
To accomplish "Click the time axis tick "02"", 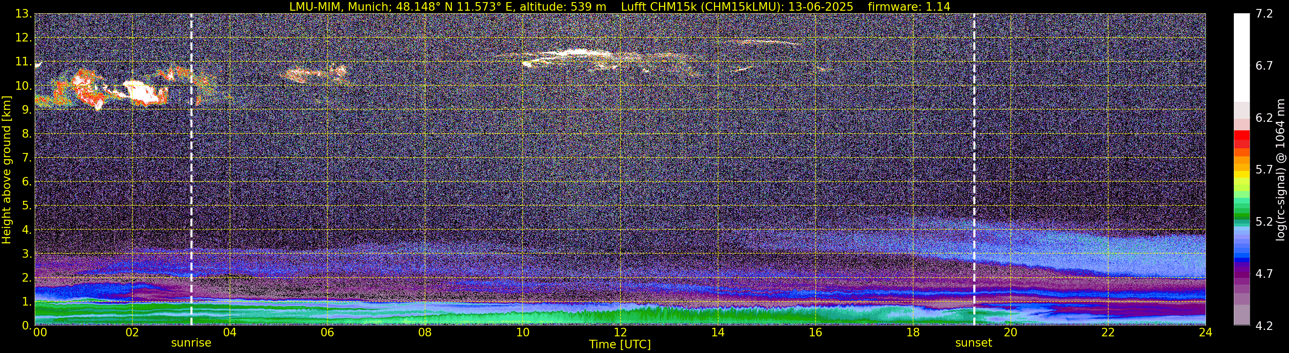I will coord(132,332).
